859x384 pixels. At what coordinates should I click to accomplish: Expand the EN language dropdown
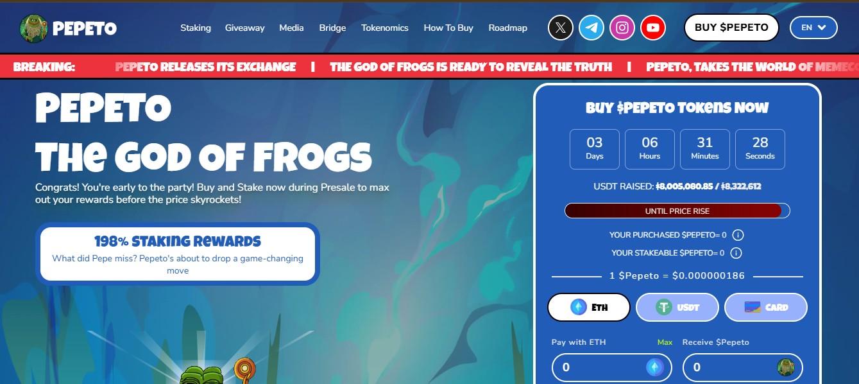tap(813, 28)
